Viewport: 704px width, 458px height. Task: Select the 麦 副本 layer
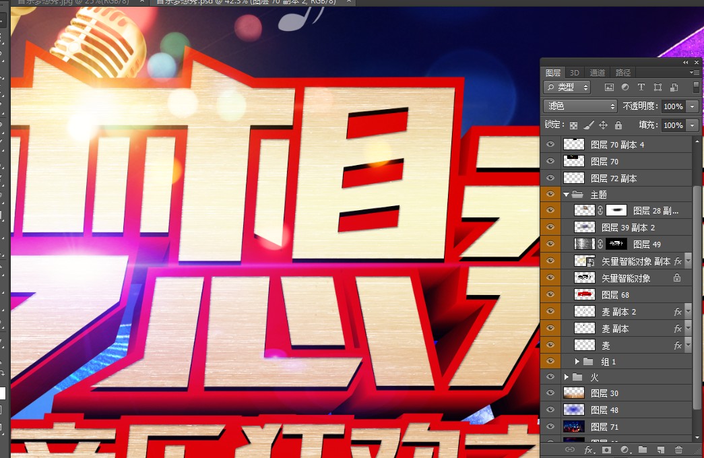pos(628,329)
